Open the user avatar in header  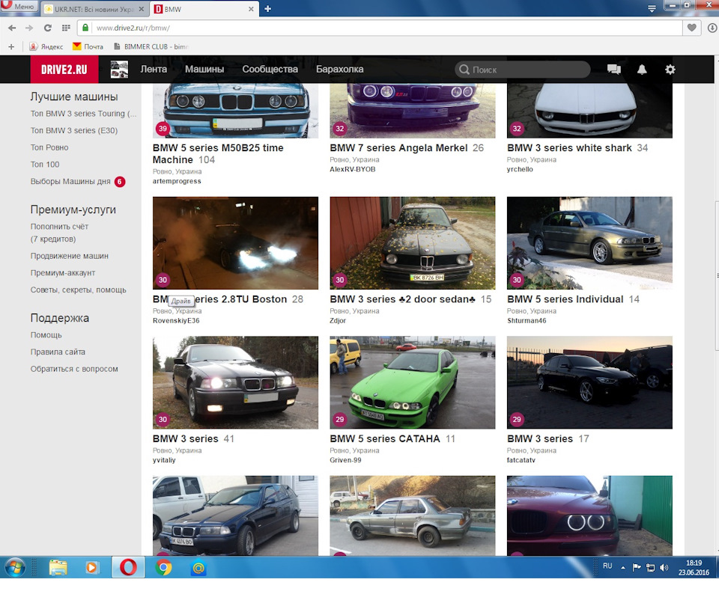point(119,70)
